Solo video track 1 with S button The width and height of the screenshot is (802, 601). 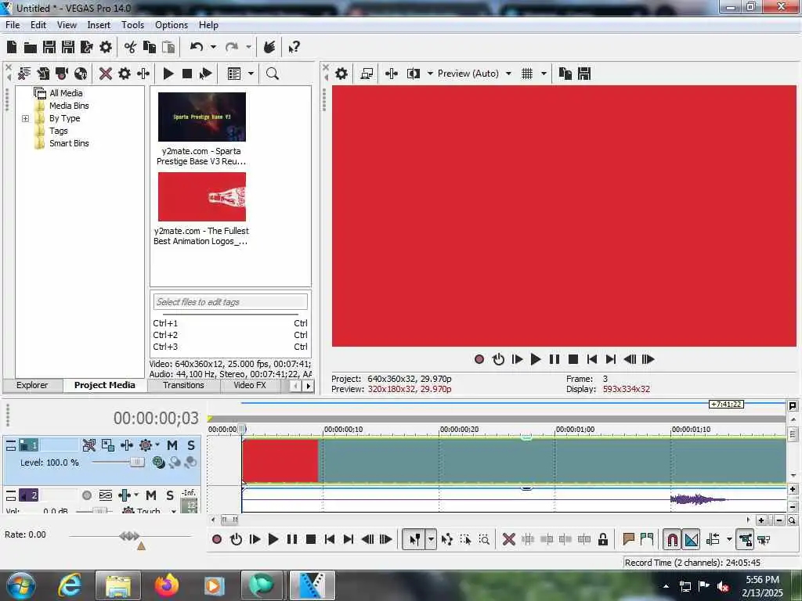coord(191,445)
